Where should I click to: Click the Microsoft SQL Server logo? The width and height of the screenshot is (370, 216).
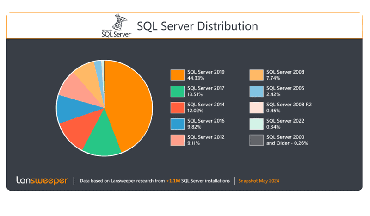117,26
